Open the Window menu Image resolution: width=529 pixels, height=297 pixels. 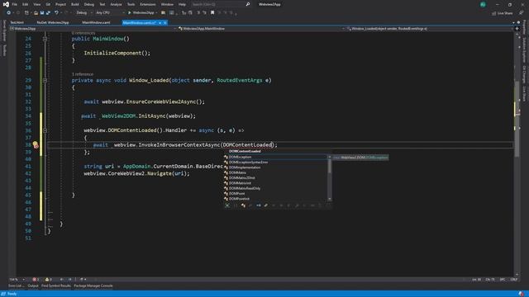coord(167,4)
